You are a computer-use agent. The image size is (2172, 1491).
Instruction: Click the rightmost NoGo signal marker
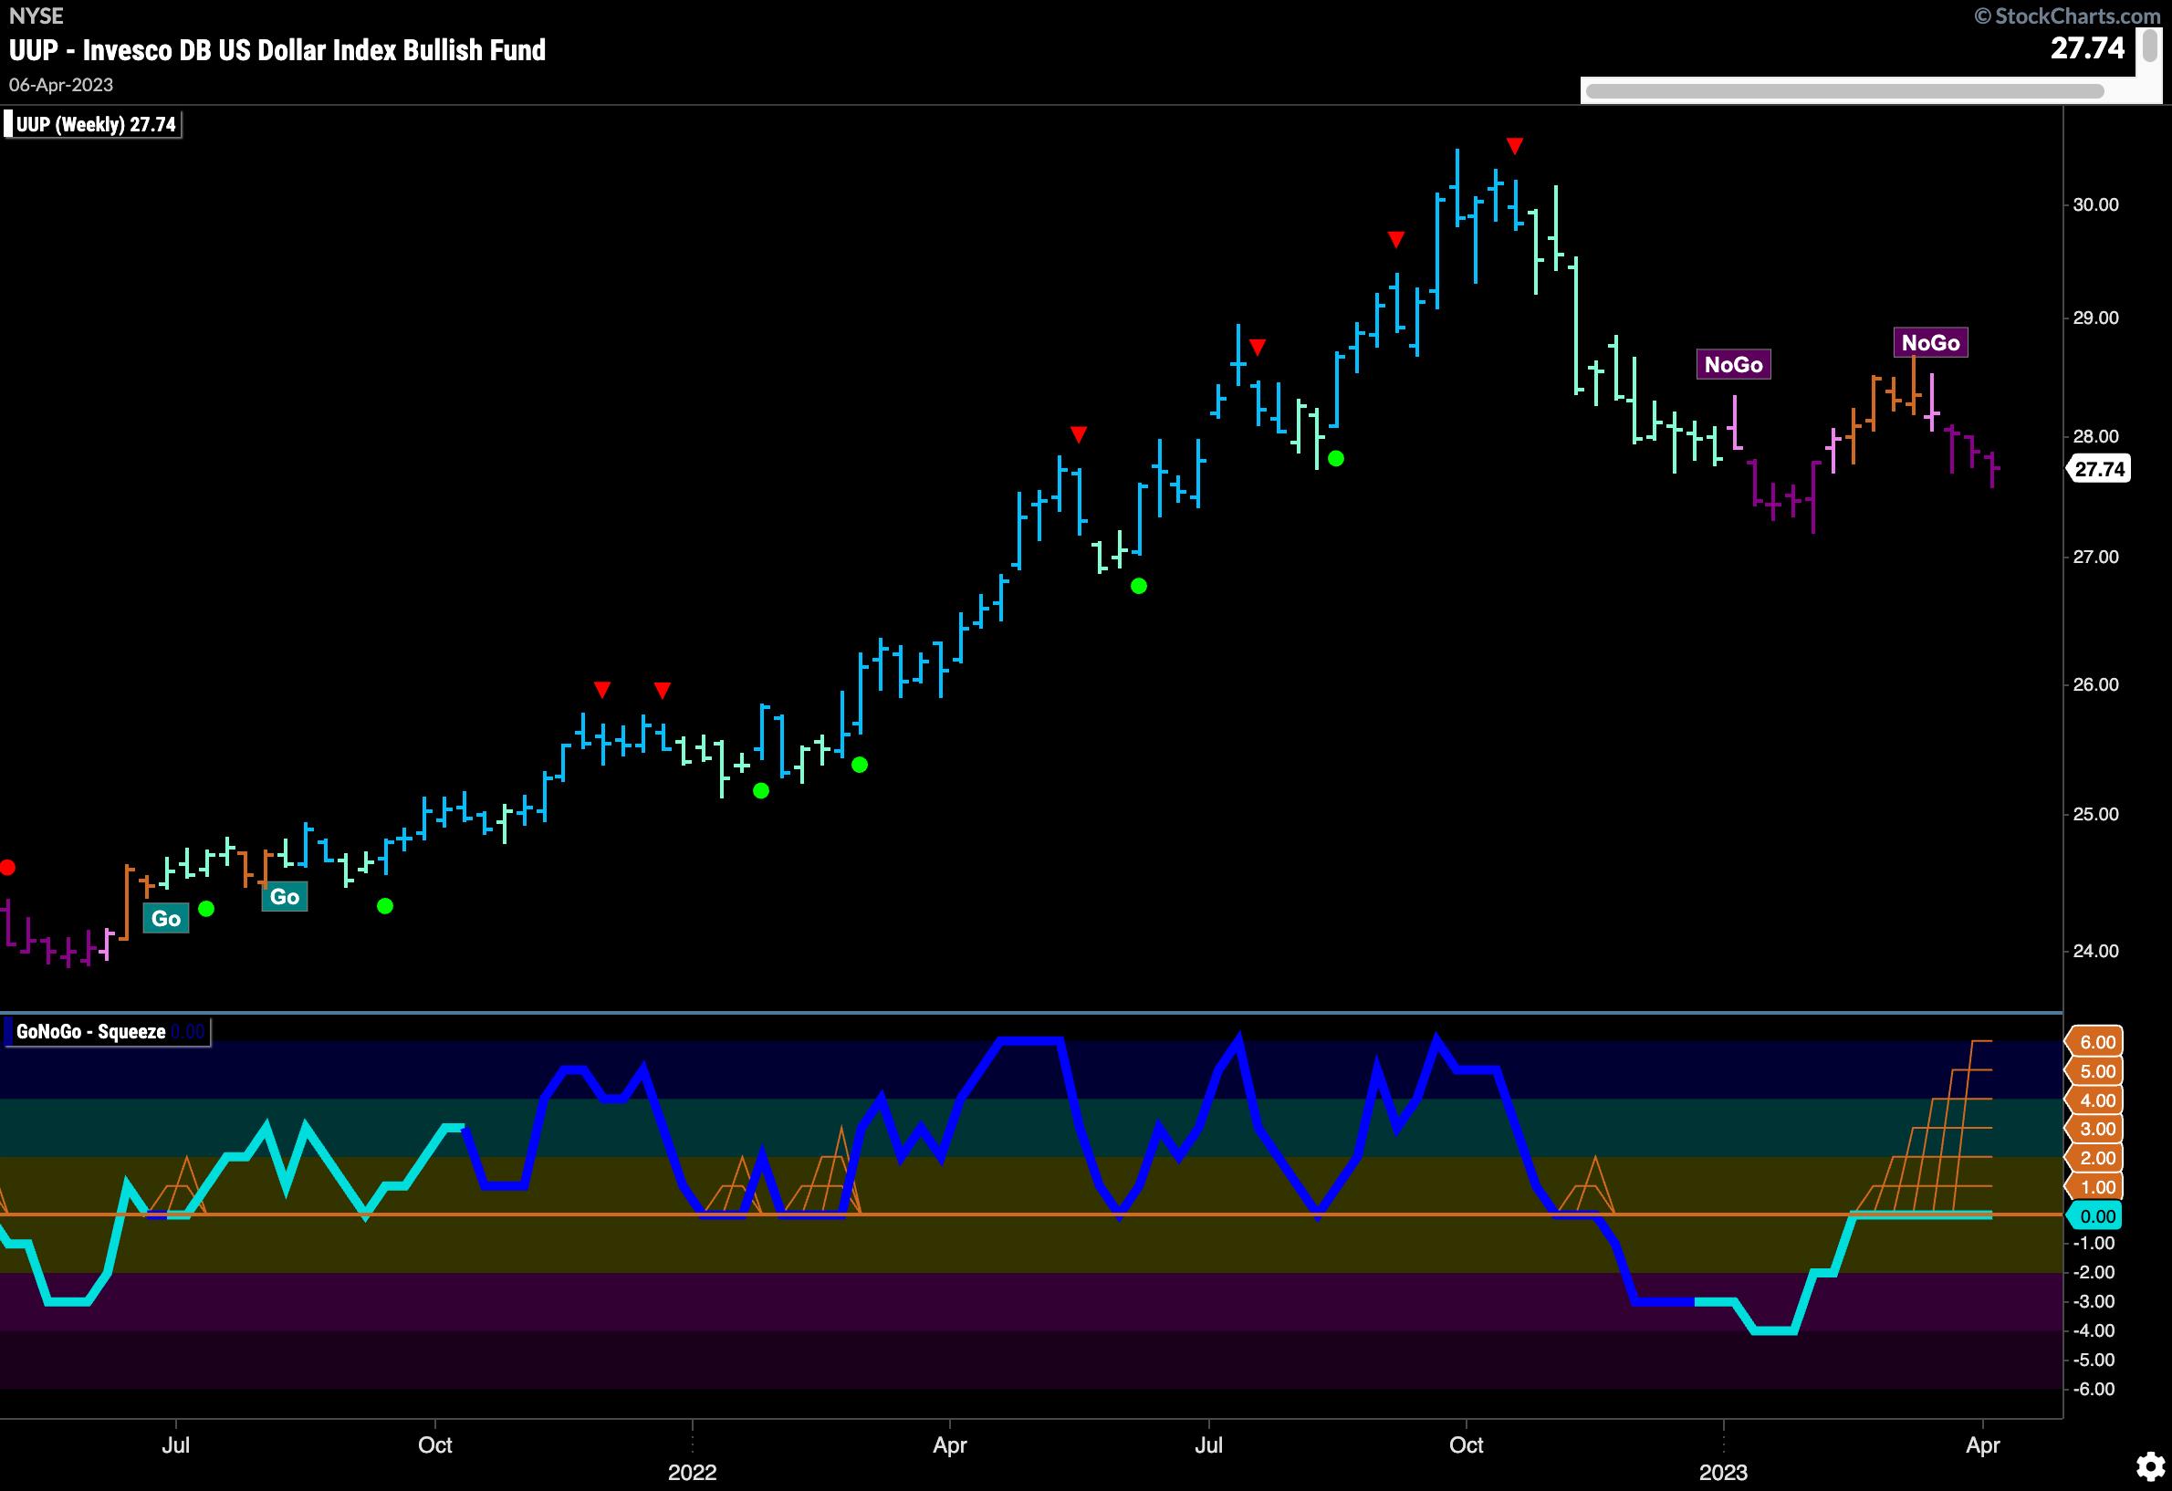pos(1930,343)
